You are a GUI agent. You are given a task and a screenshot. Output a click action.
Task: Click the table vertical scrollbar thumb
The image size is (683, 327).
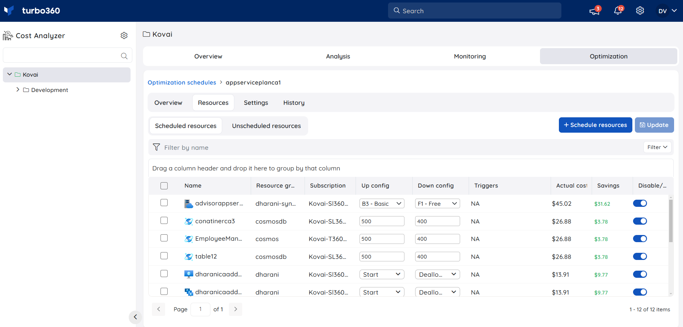click(671, 221)
